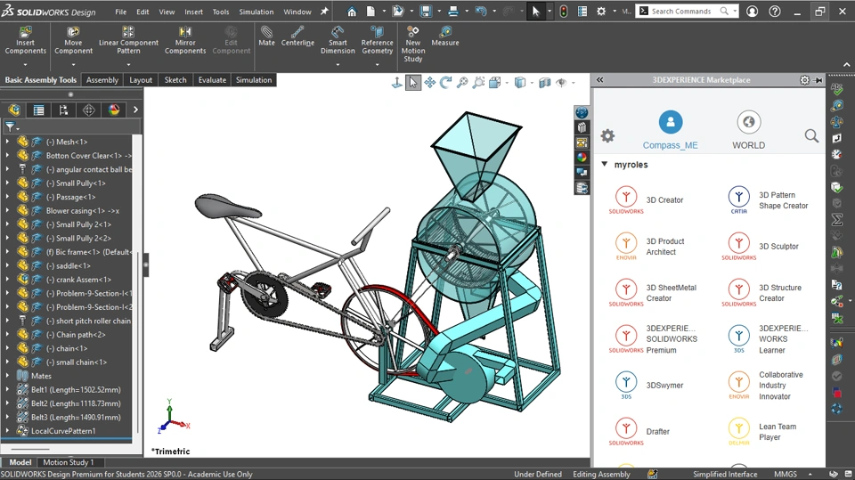Switch to the Assembly tab
Screen dimensions: 855x480
click(x=102, y=80)
